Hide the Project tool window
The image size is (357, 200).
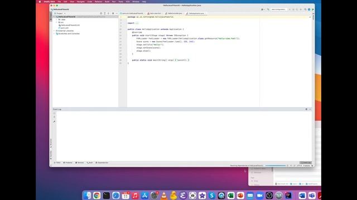[x=117, y=13]
